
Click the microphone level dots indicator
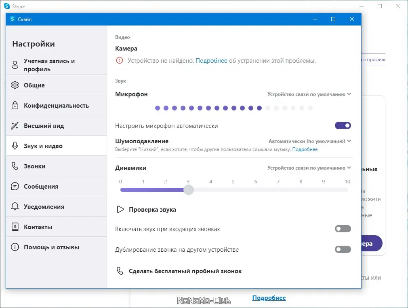pos(233,108)
